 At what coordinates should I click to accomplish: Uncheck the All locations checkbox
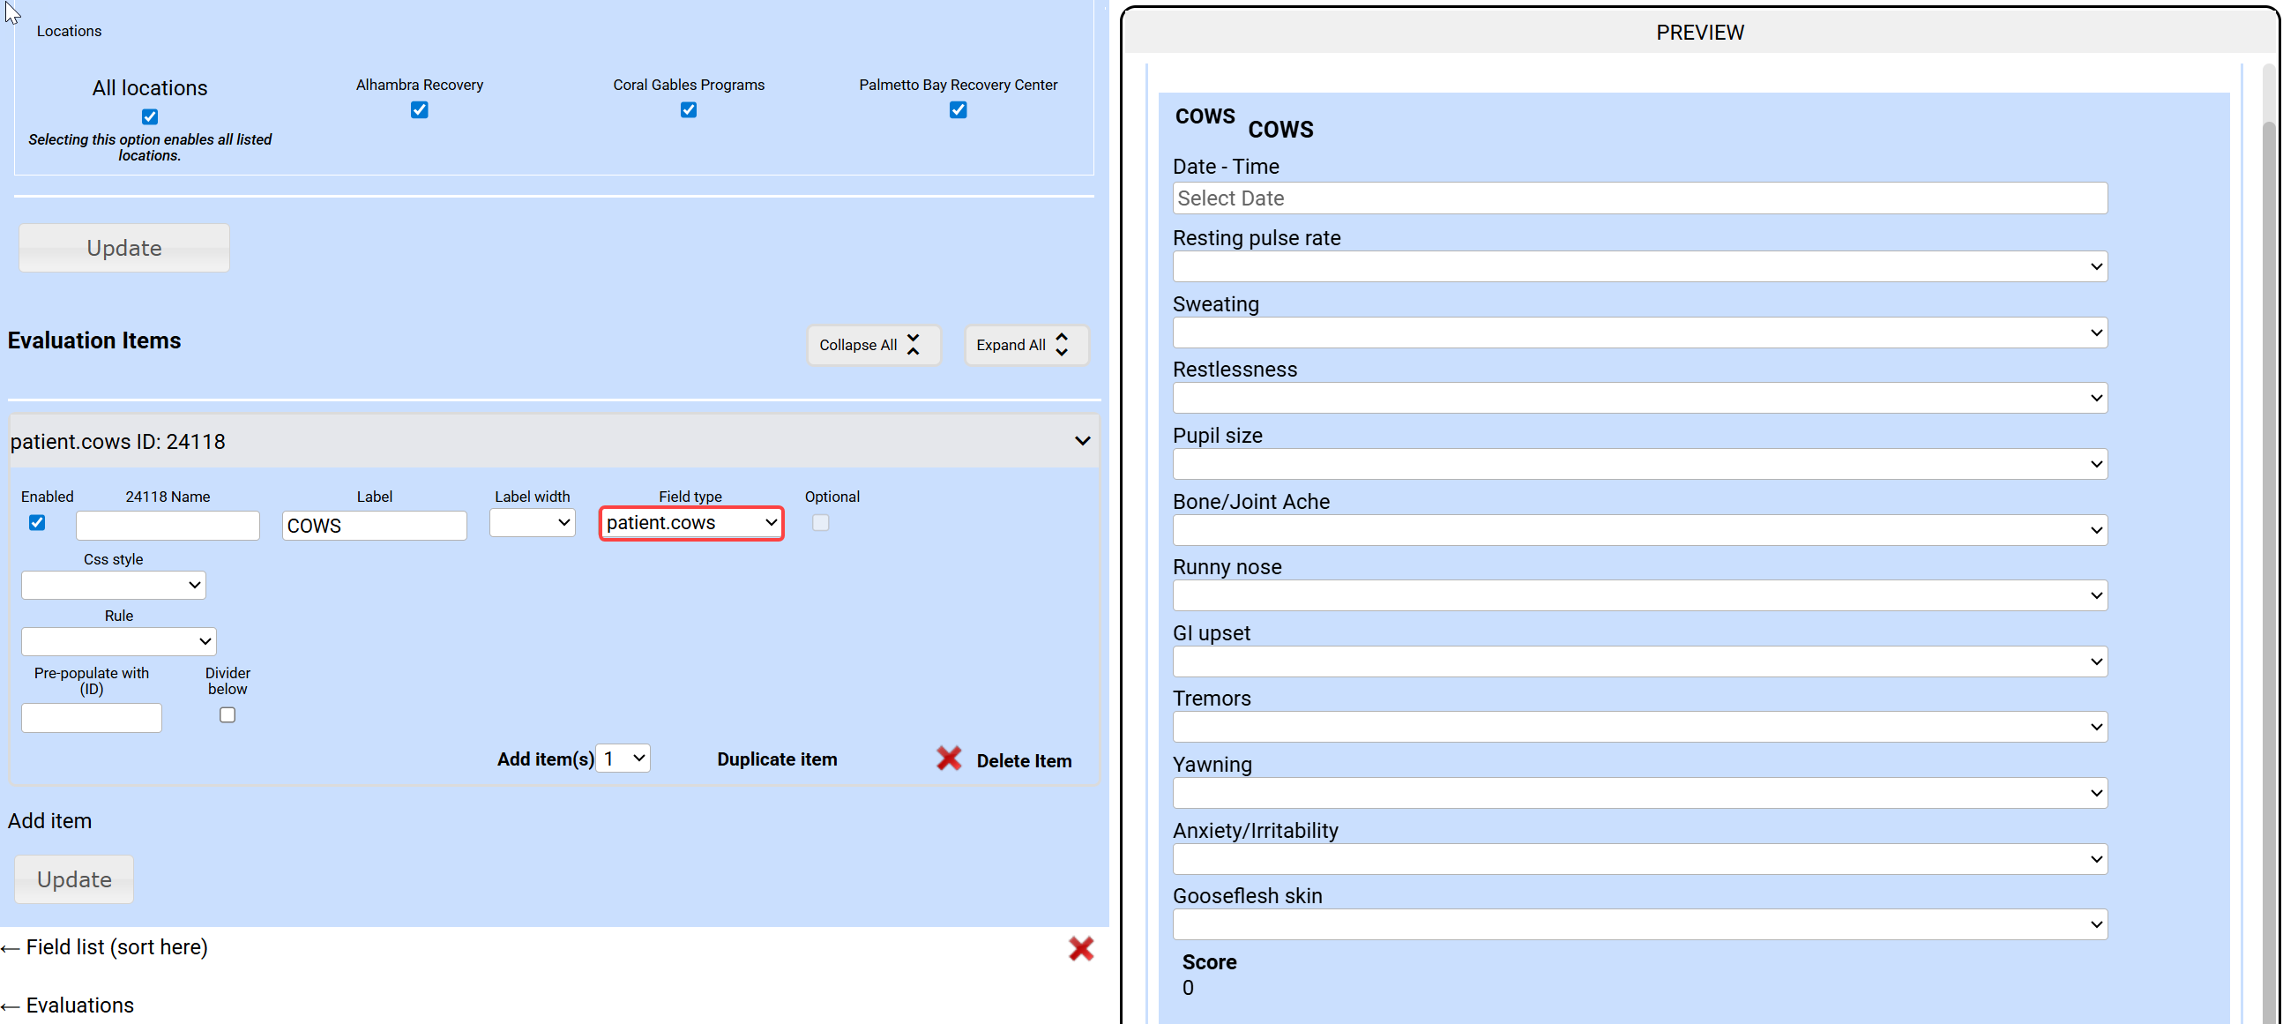[x=150, y=116]
